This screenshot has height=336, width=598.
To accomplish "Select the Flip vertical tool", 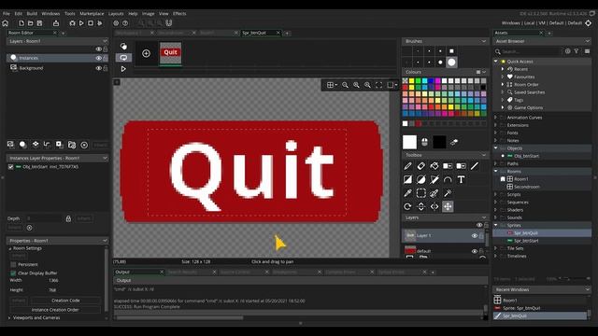I will 421,206.
